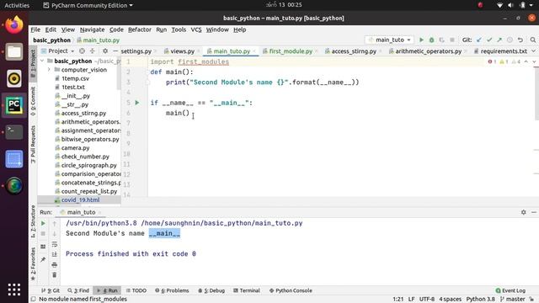Clear console with trash icon
This screenshot has width=539, height=303.
[54, 275]
